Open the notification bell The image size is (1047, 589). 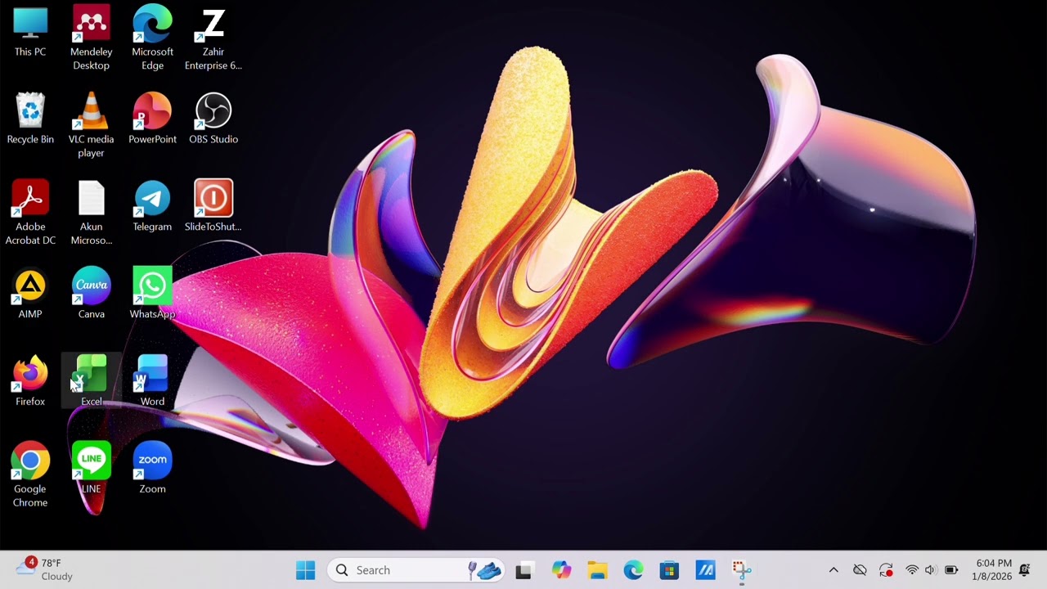[x=1025, y=570]
